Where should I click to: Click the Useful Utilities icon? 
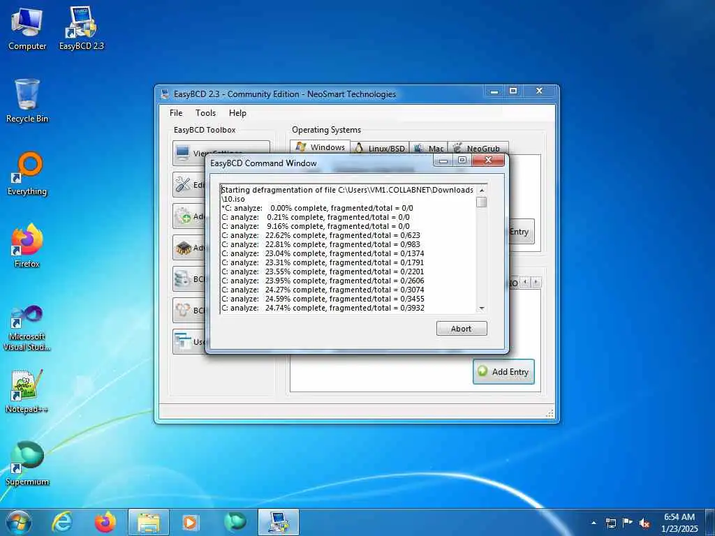[183, 342]
